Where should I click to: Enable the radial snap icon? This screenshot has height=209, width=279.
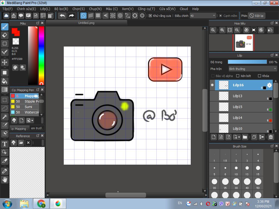113,16
